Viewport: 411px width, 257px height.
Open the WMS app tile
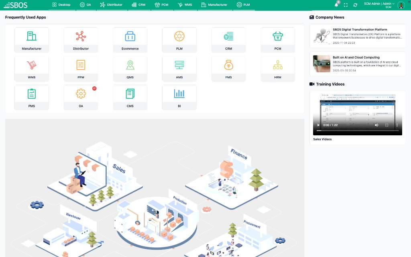31,69
